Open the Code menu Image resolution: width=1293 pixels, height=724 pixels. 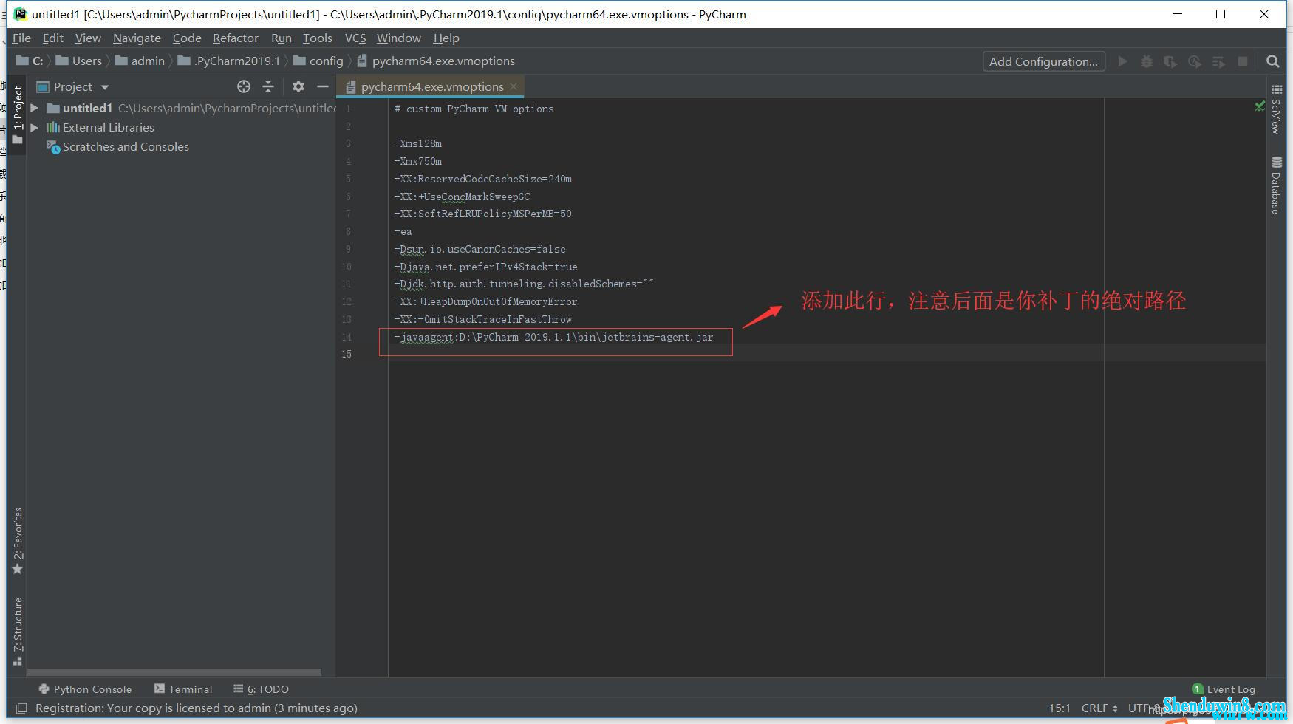[187, 38]
